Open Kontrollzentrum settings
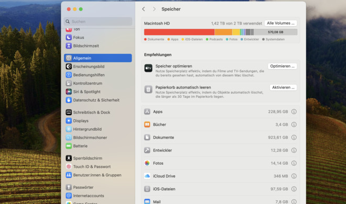The width and height of the screenshot is (346, 204). 98,83
